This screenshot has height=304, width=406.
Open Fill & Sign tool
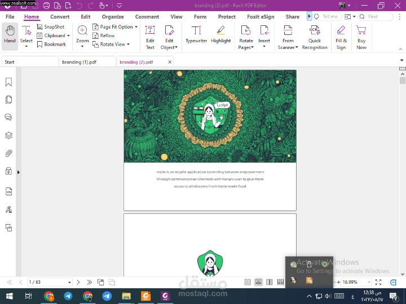(341, 38)
